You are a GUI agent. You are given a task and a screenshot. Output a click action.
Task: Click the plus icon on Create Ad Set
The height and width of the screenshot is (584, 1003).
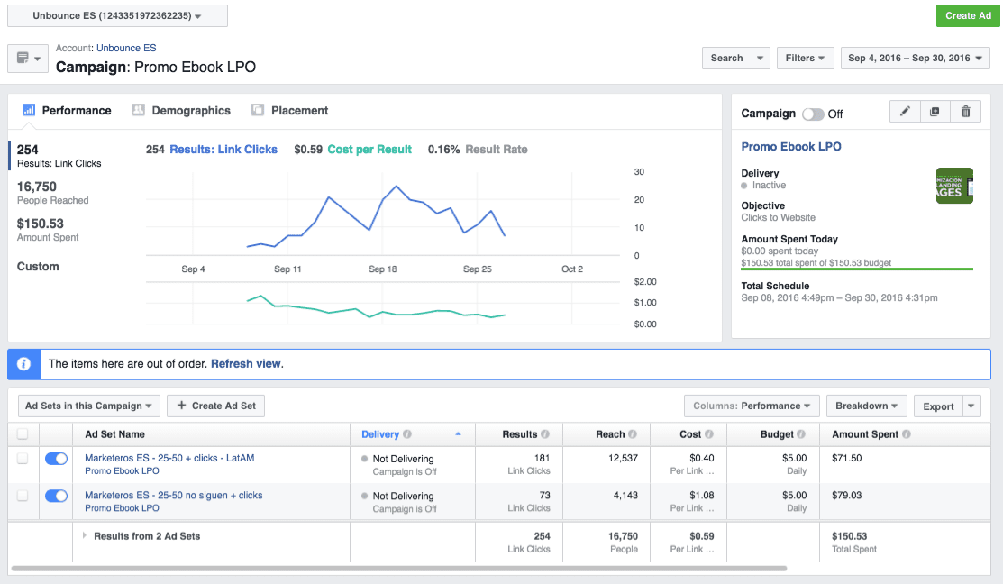coord(182,406)
